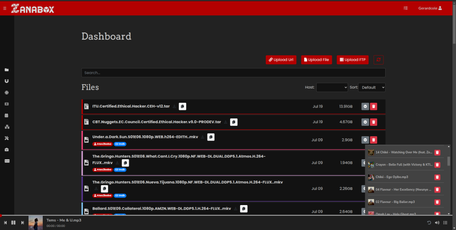This screenshot has width=456, height=230.
Task: Expand options for the ITU.Certified.Ethical.Hacker row
Action: (365, 106)
